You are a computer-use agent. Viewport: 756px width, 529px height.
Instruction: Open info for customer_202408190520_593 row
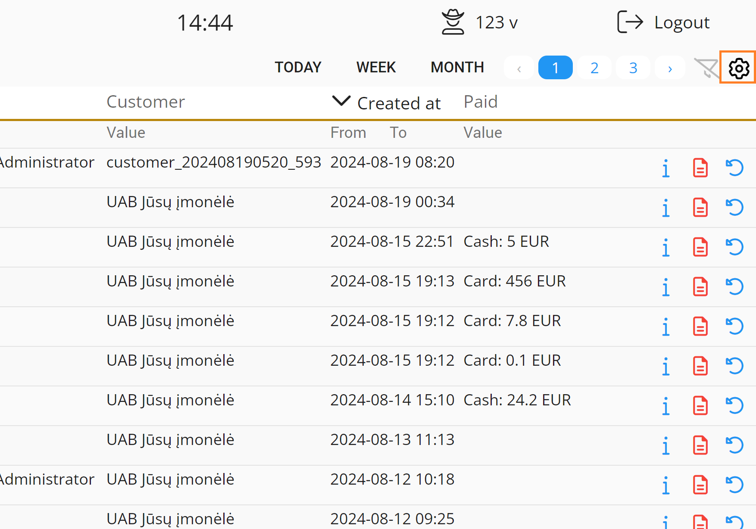[x=666, y=168]
